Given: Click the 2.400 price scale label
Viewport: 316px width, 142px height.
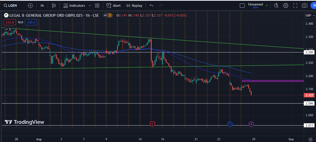Looking at the screenshot, I should [x=309, y=24].
